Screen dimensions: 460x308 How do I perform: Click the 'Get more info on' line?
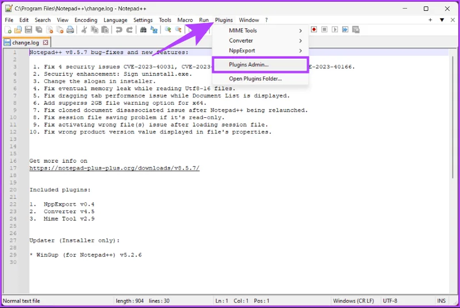[x=58, y=161]
